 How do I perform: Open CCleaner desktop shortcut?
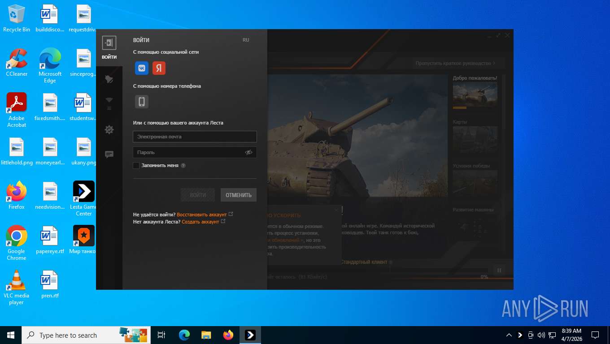[17, 62]
